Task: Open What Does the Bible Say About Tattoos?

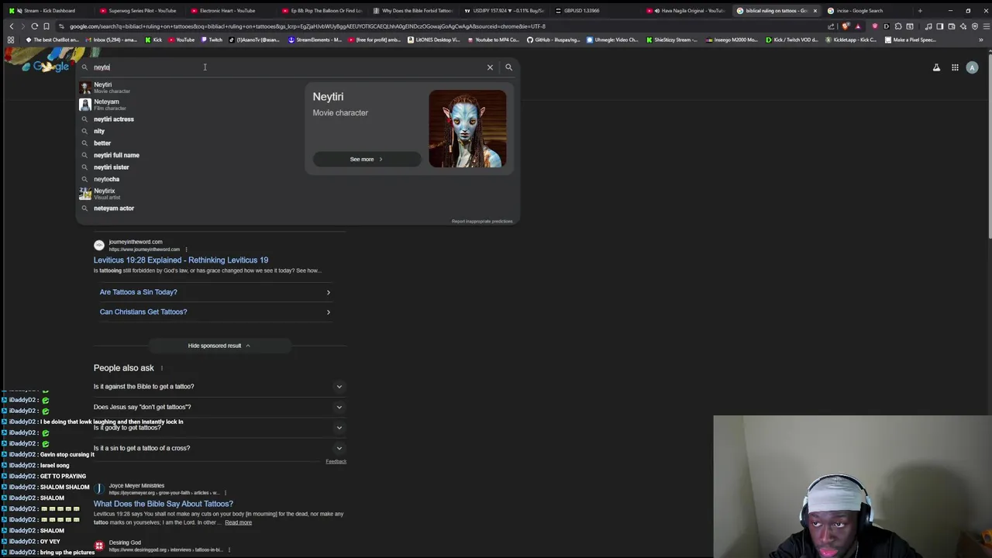Action: coord(164,504)
